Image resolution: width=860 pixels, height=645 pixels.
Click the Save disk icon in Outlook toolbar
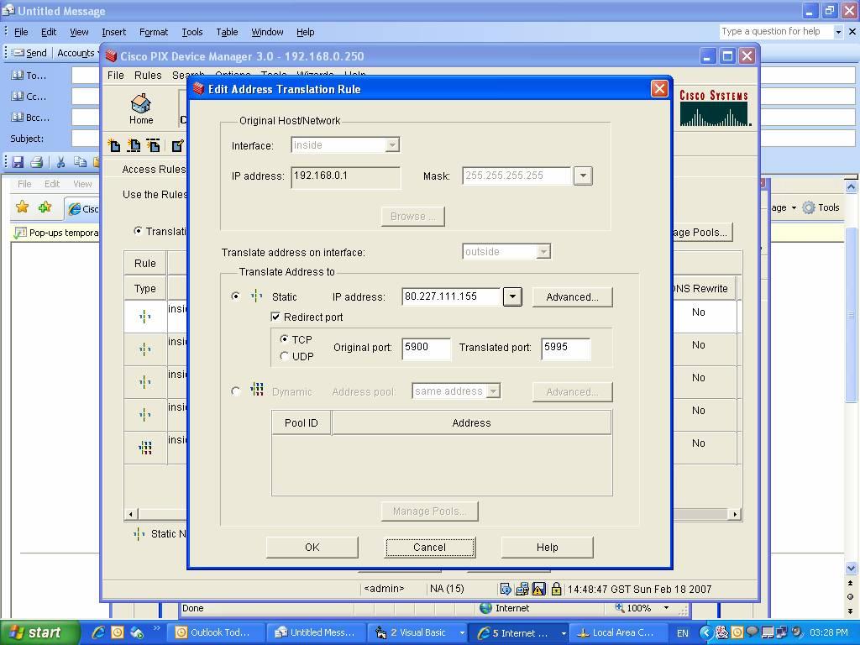(17, 162)
